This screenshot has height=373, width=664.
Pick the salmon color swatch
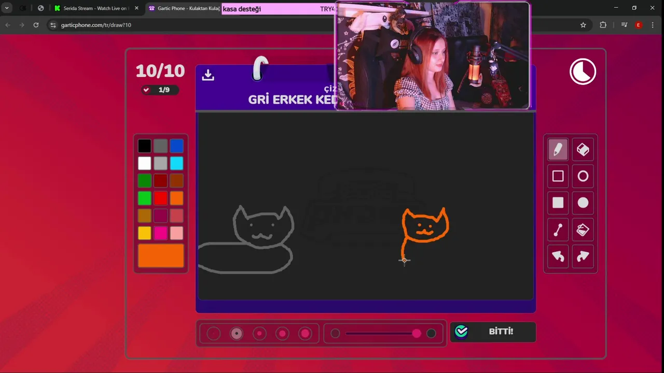(177, 216)
